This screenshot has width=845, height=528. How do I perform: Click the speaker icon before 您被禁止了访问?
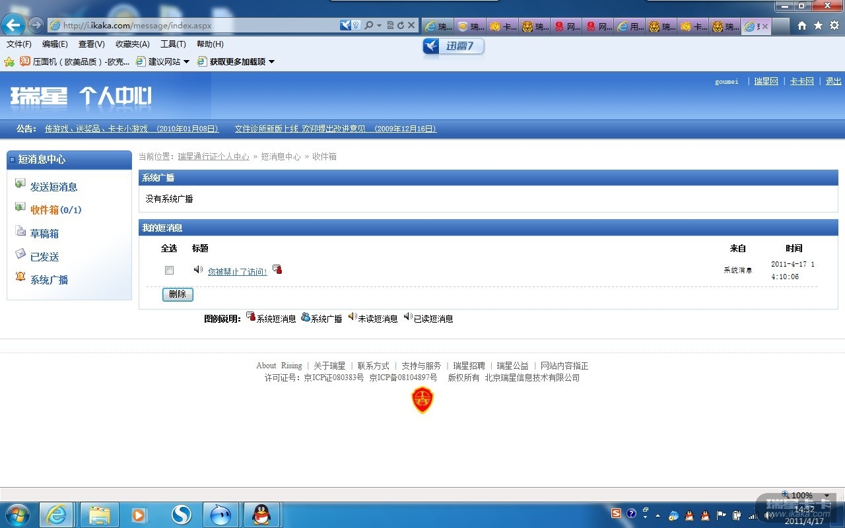[198, 269]
